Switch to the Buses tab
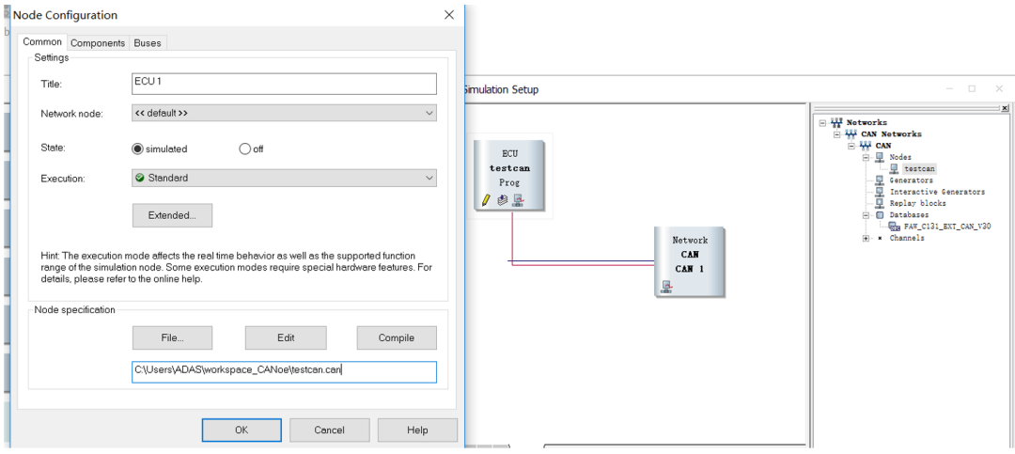1015x454 pixels. pyautogui.click(x=148, y=42)
